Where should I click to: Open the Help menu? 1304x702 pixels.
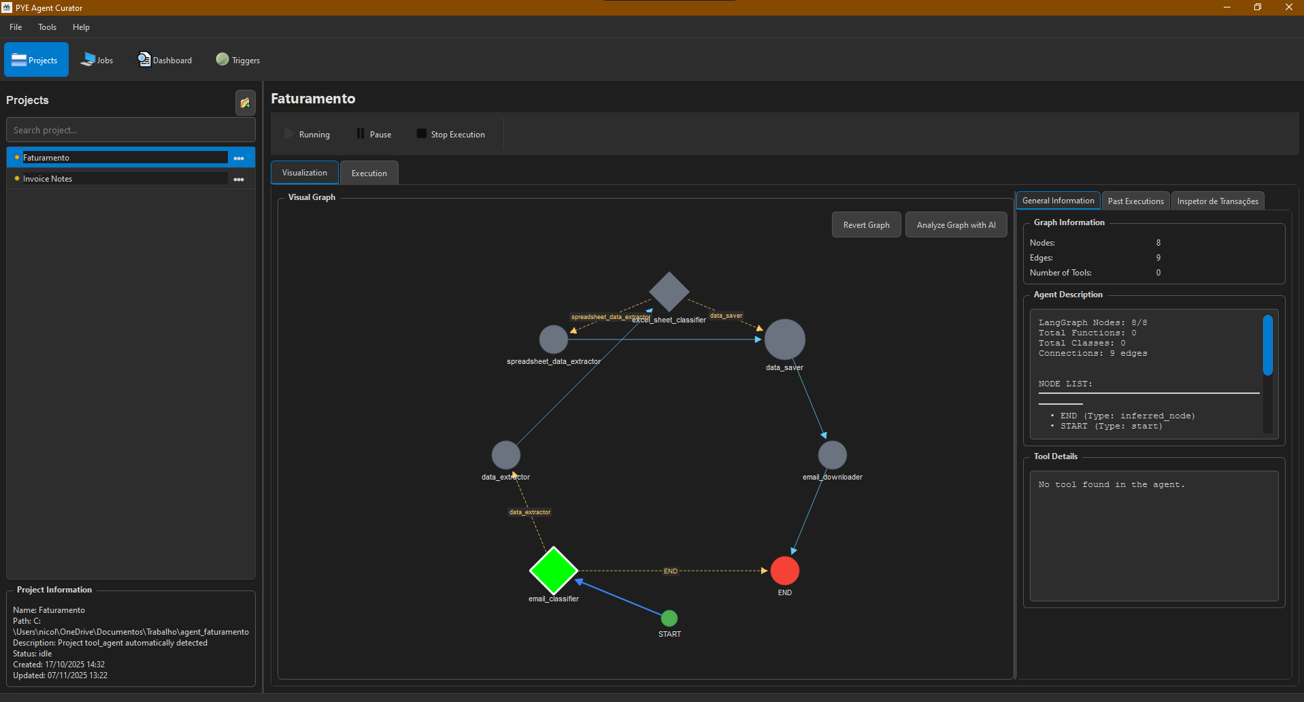(x=81, y=27)
